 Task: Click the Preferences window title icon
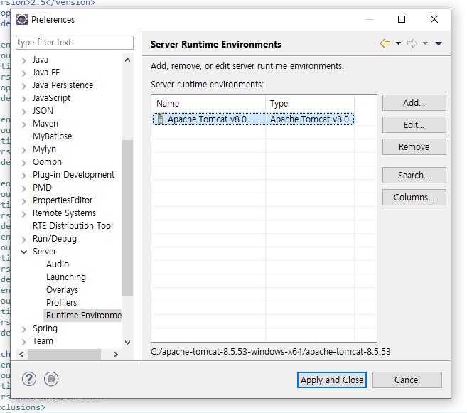click(22, 19)
